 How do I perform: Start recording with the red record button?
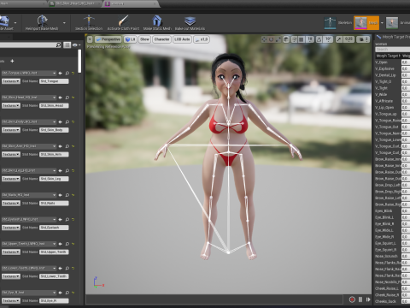coord(352,299)
